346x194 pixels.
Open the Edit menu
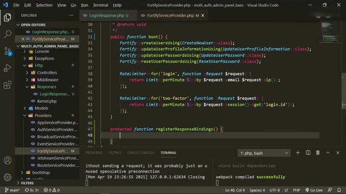pos(28,5)
